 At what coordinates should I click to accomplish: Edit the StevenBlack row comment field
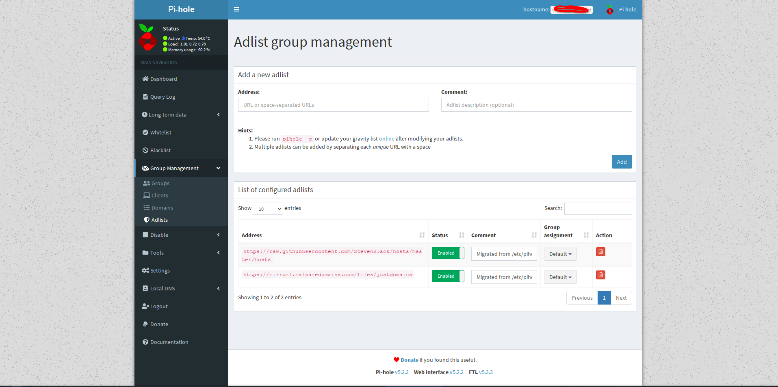coord(504,254)
